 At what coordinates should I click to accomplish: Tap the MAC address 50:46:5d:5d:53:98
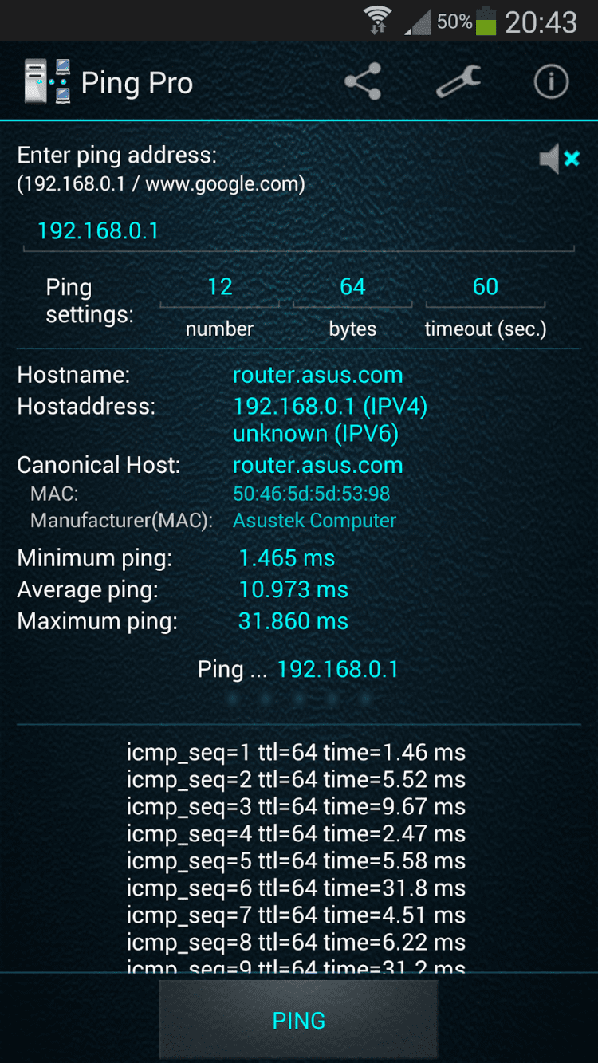311,494
